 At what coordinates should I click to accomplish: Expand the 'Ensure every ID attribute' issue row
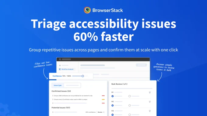pos(53,99)
